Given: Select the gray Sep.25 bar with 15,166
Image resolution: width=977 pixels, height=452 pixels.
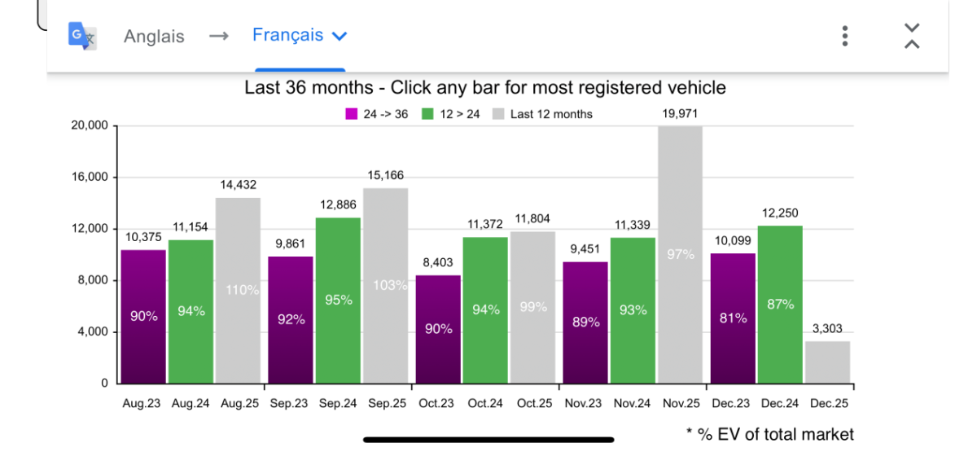Looking at the screenshot, I should 385,285.
